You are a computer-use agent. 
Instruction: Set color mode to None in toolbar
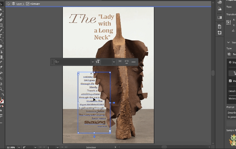coord(2,106)
